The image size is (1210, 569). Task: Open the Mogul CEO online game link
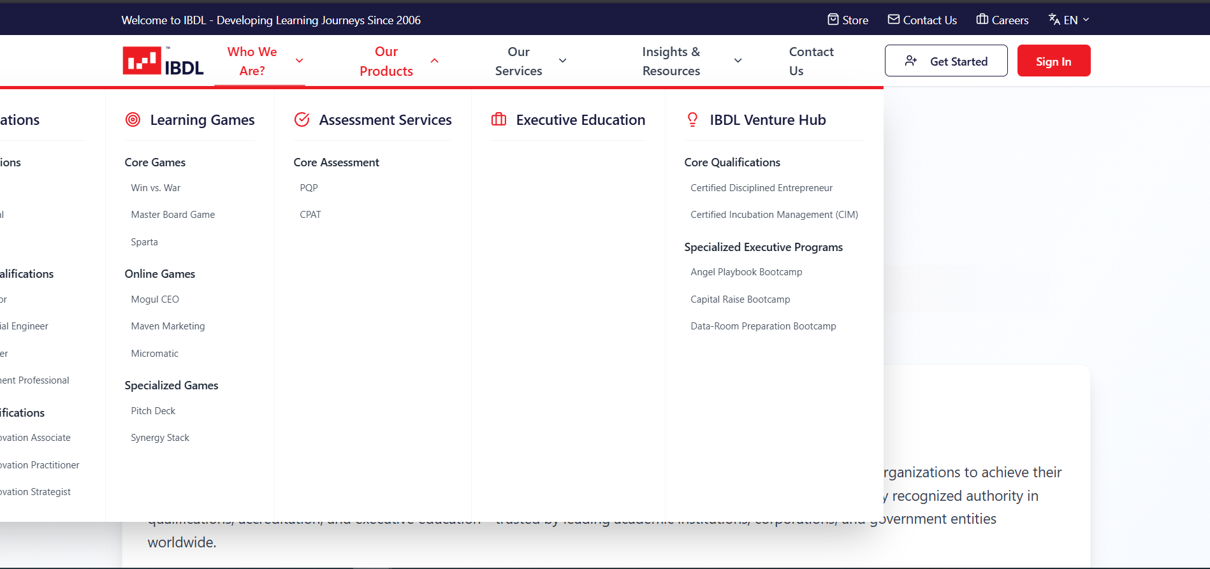coord(155,299)
